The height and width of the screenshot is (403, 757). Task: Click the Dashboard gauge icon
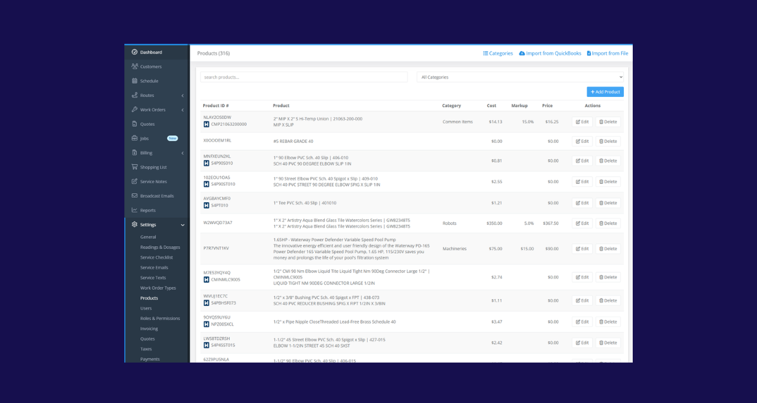coord(134,52)
